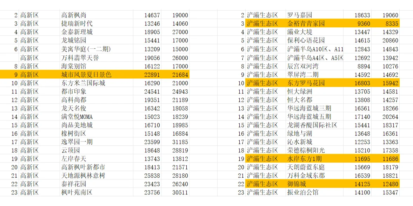Select the cell 万科金域东郡

pos(314,176)
